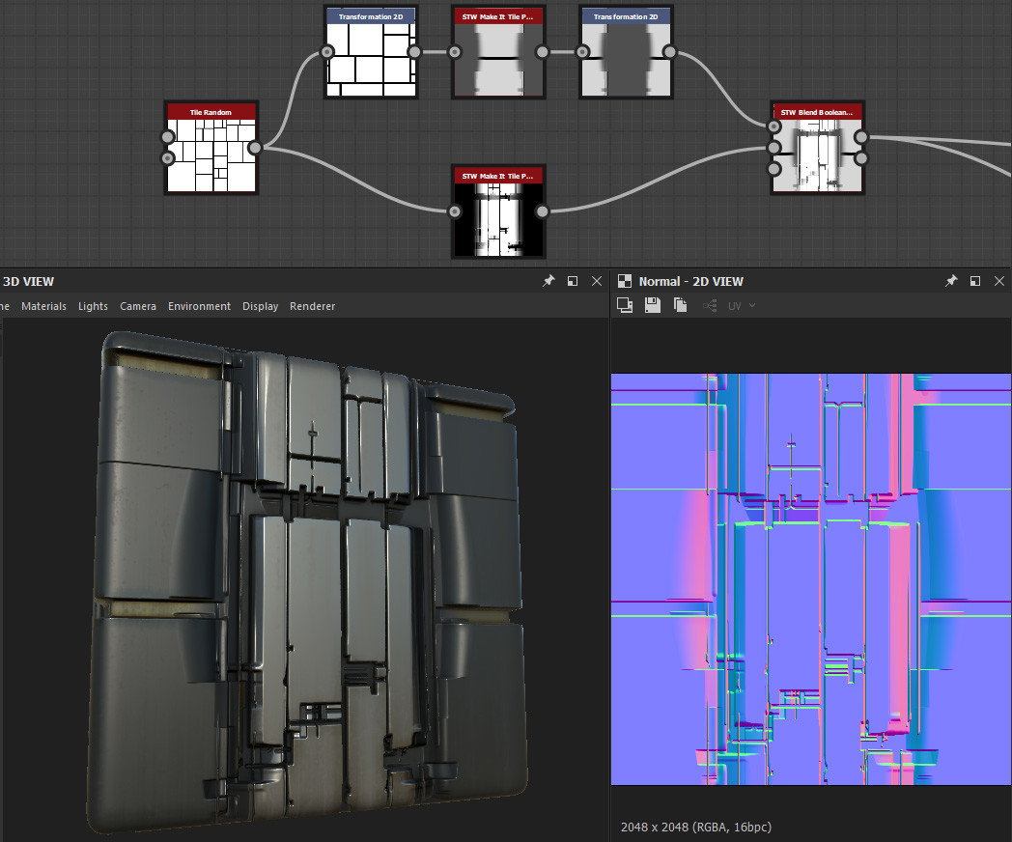Open the UV projection dropdown
The image size is (1012, 842).
[742, 305]
